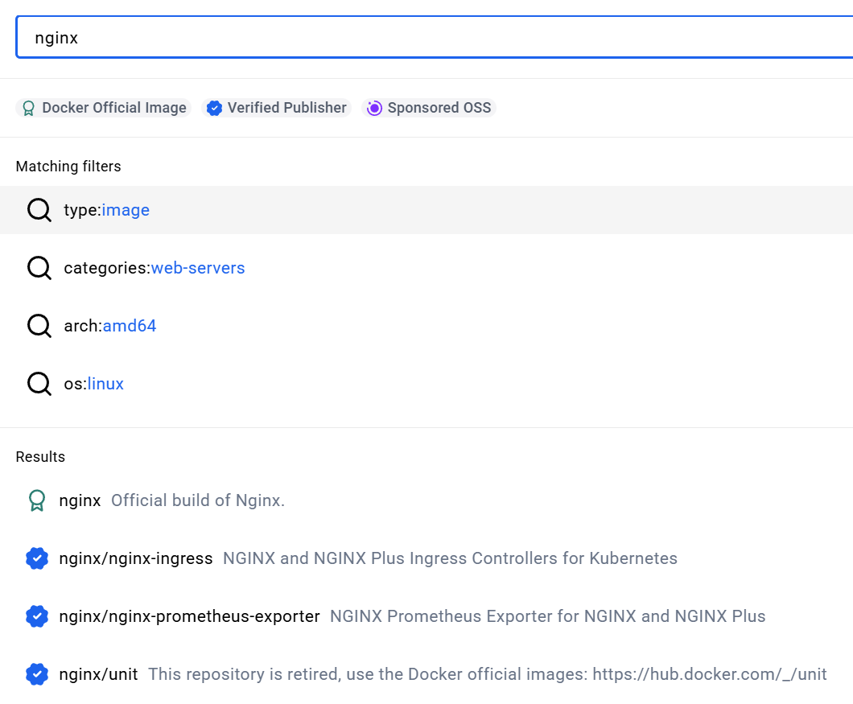Click the search icon beside os:linux
Image resolution: width=853 pixels, height=704 pixels.
click(39, 384)
